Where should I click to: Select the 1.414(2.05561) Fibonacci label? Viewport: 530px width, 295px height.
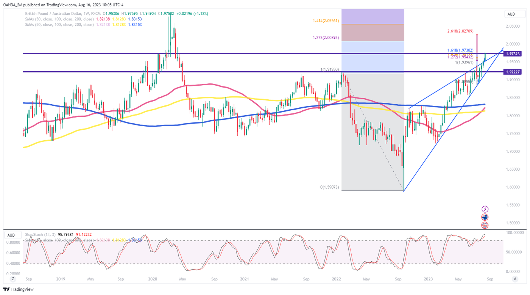click(x=326, y=20)
